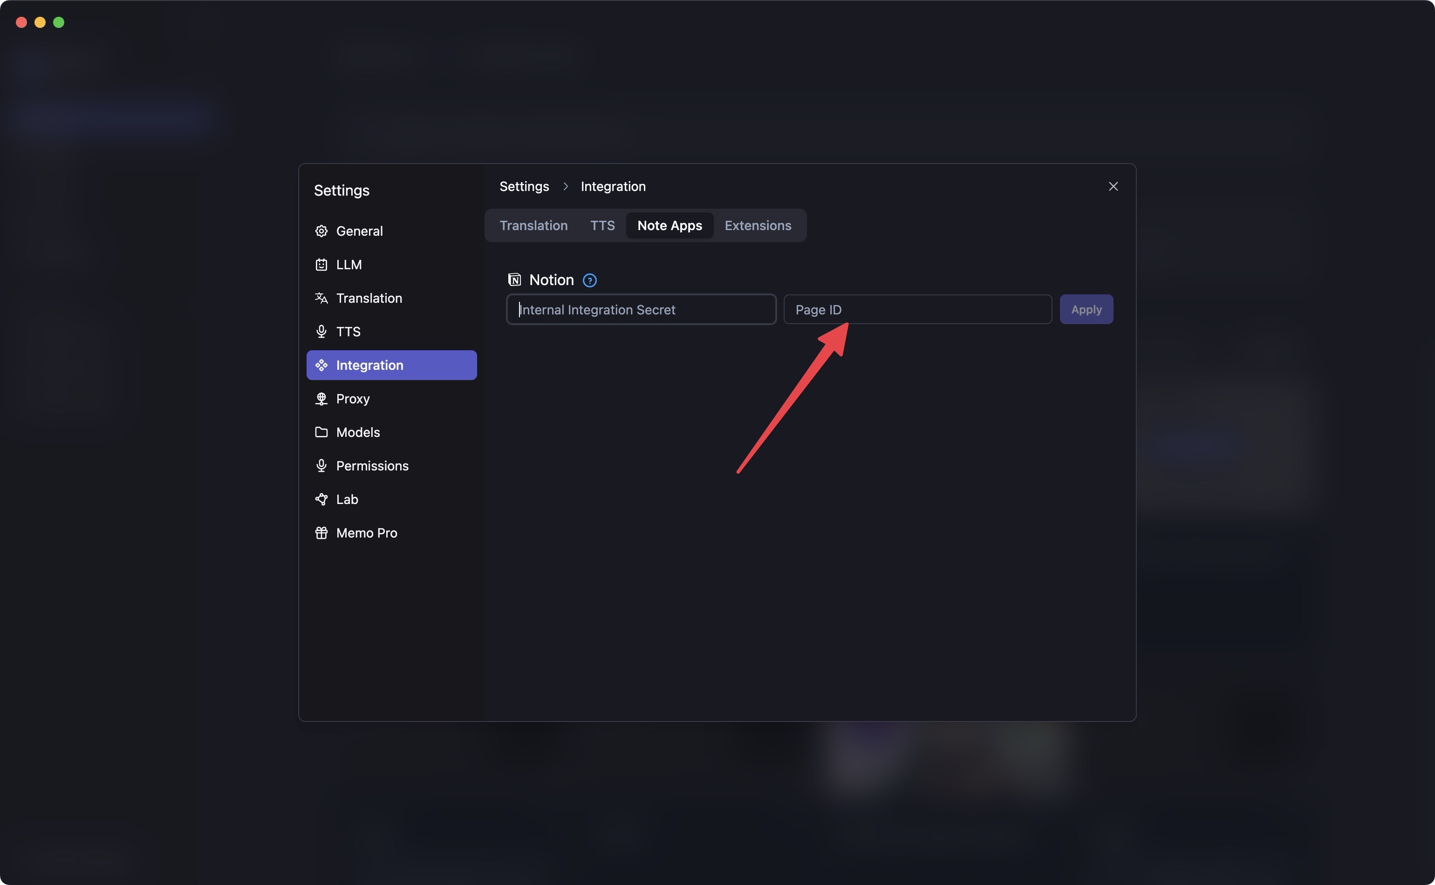
Task: Open LLM settings
Action: (391, 265)
